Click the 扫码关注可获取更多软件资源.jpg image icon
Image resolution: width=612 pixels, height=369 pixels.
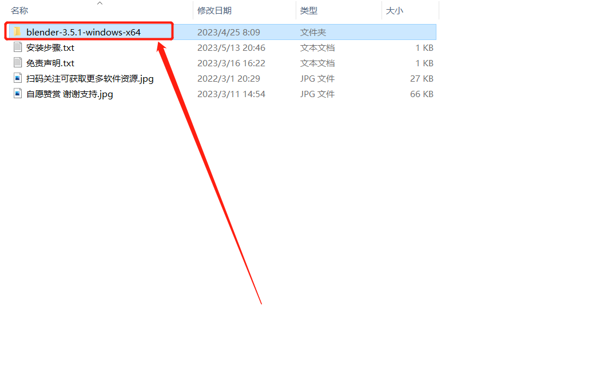click(x=17, y=78)
